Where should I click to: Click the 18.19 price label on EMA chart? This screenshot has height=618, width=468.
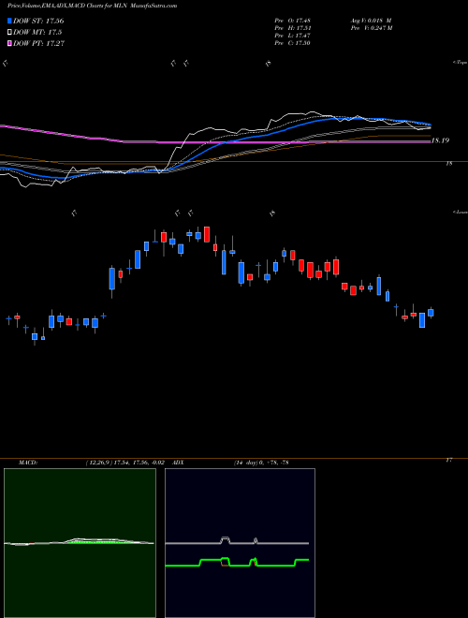tap(440, 140)
